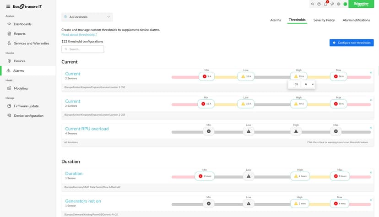Set Low warning for Generators not on
The height and width of the screenshot is (217, 379).
[249, 204]
